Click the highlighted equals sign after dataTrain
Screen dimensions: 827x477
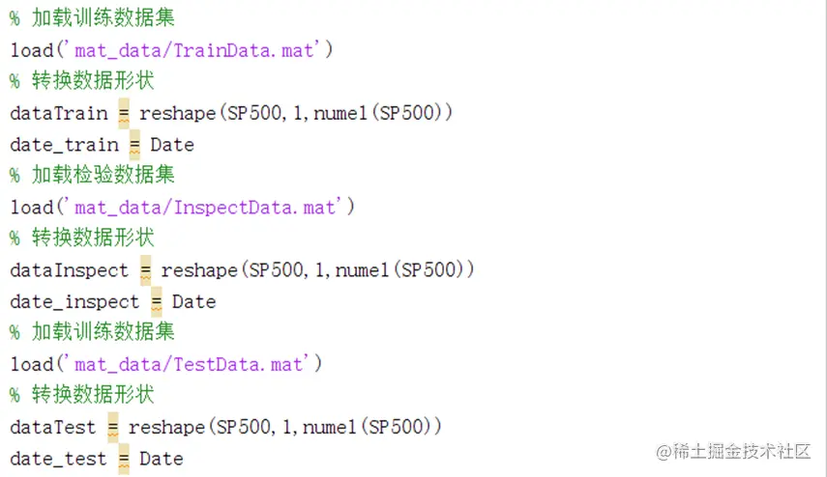click(124, 114)
